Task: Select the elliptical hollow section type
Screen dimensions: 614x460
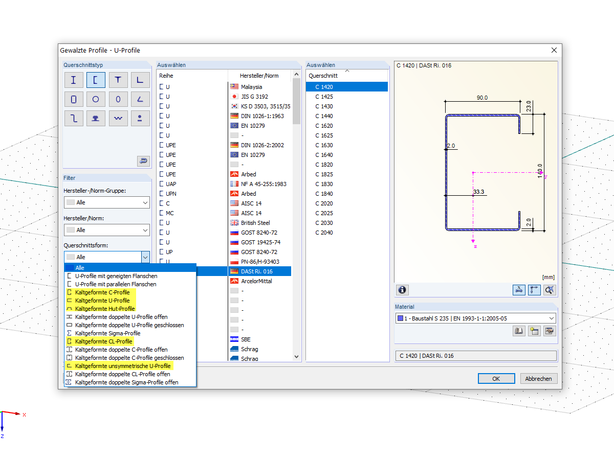Action: [118, 99]
